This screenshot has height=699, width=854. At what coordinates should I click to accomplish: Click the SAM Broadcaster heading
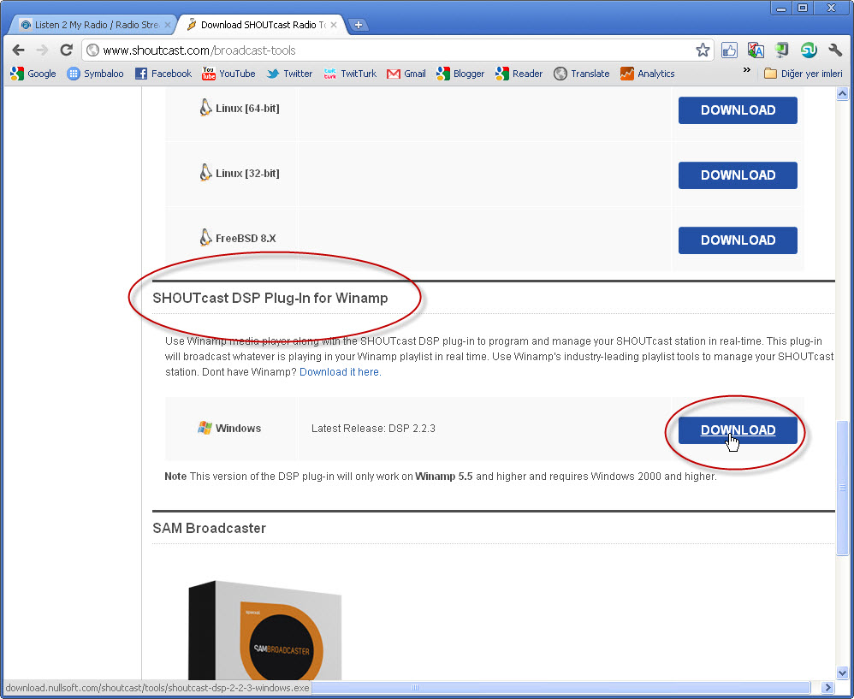209,528
